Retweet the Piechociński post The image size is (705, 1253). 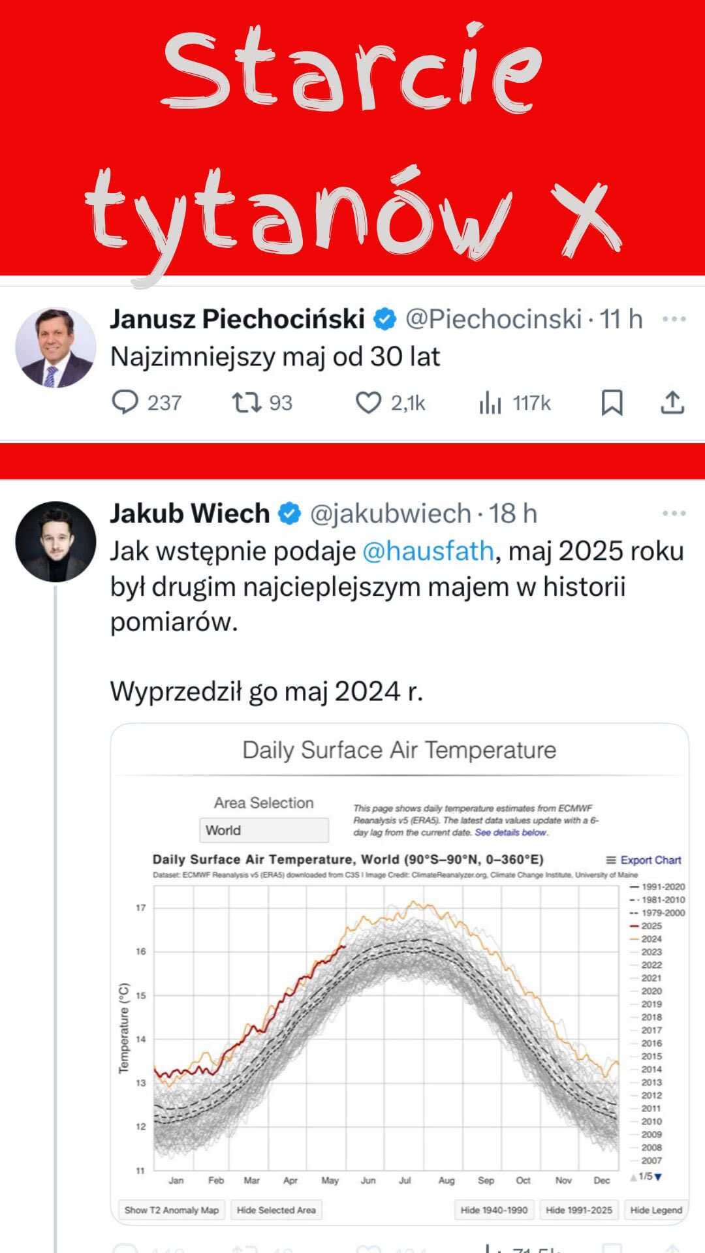pos(262,403)
